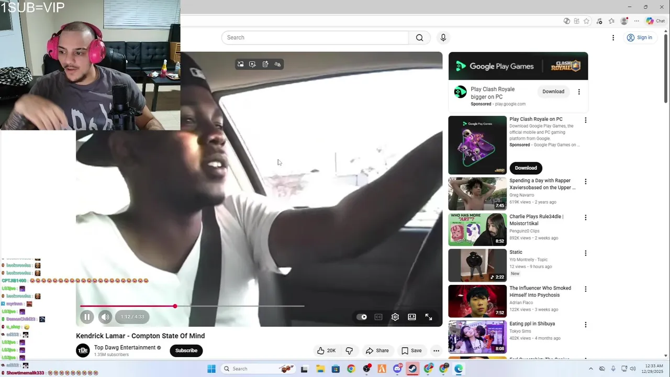
Task: Open The Influencer Who Smoked Himself video
Action: point(540,292)
